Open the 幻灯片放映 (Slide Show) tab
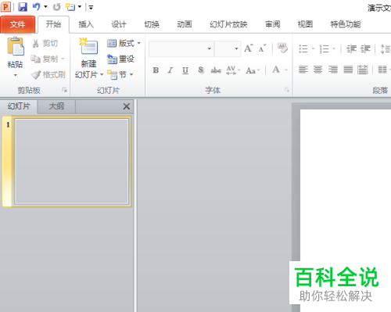 228,24
